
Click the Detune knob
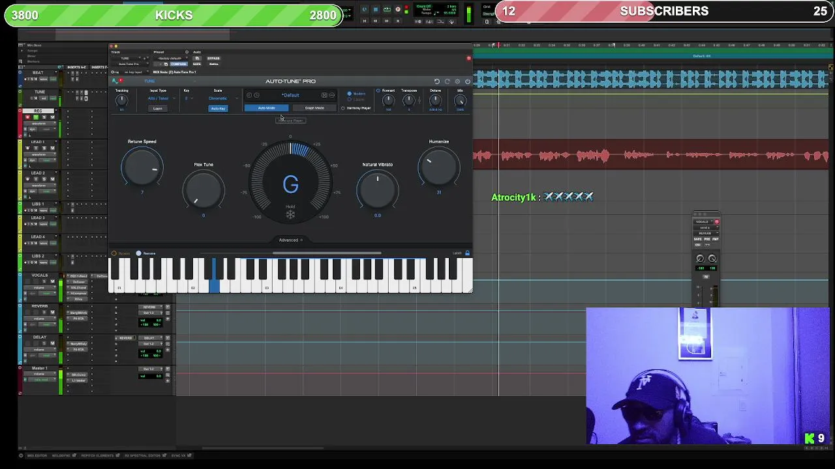tap(434, 100)
